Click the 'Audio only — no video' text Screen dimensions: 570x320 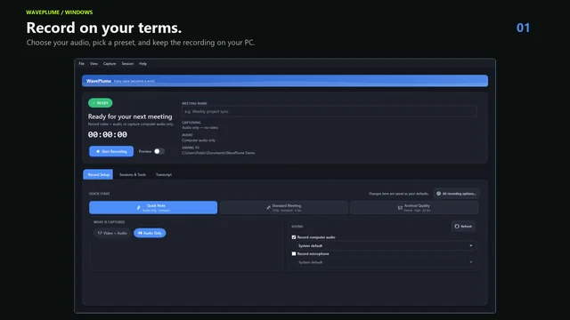pyautogui.click(x=199, y=128)
